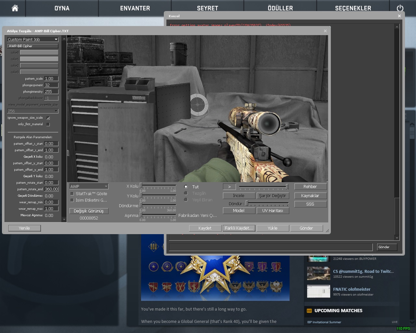Open the view_model_exponent 256 dropdown
The width and height of the screenshot is (416, 333).
point(32,111)
